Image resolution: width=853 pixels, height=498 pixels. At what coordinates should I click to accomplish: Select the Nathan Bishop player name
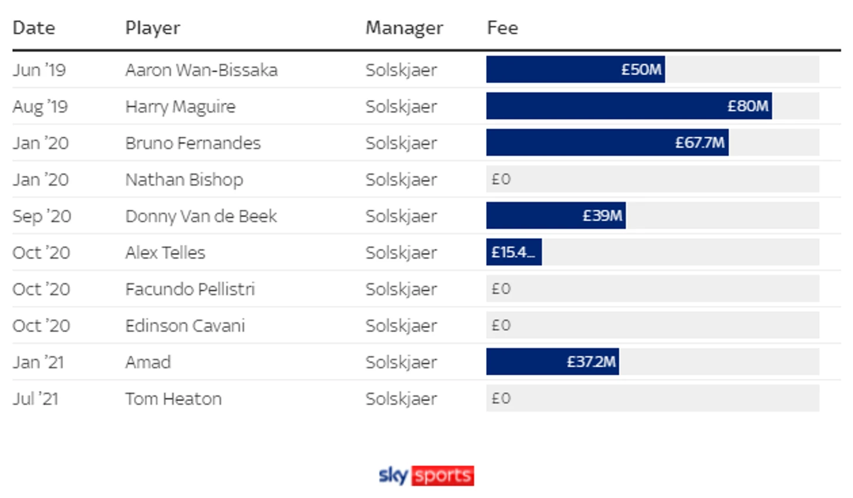(184, 180)
